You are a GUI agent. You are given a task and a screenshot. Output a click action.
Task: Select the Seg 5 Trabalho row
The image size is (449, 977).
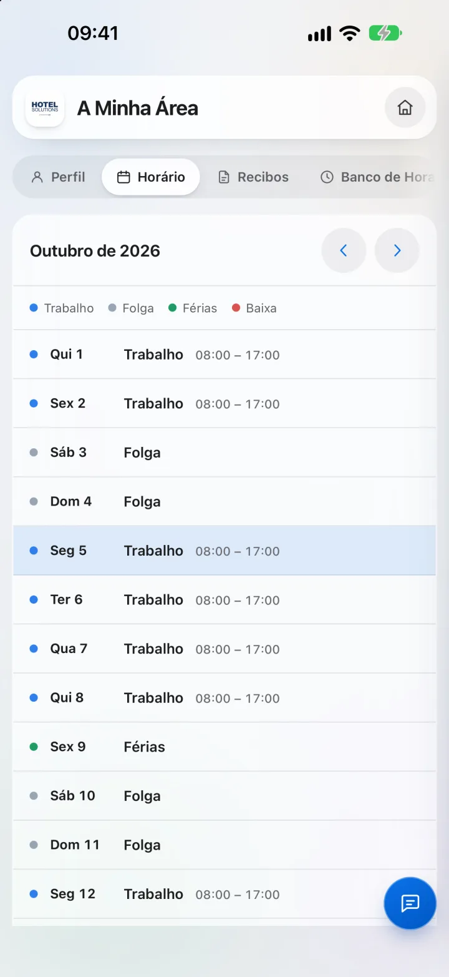pyautogui.click(x=224, y=551)
